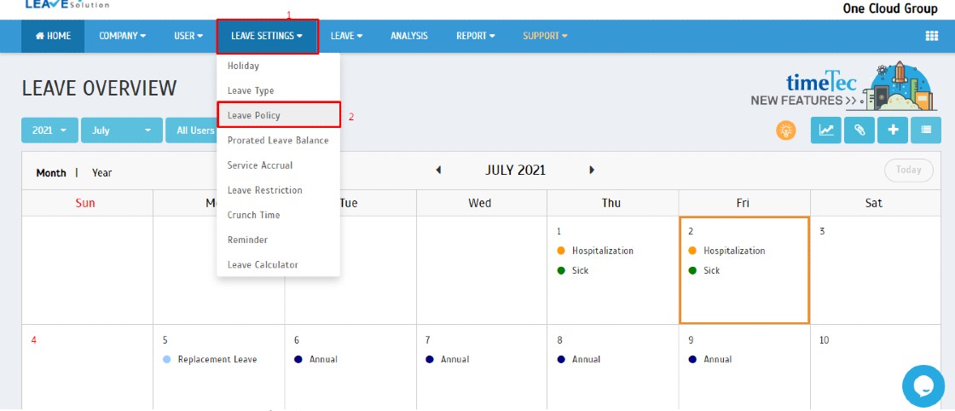Open the TimeTec New Features banner
The width and height of the screenshot is (955, 411).
coord(843,85)
